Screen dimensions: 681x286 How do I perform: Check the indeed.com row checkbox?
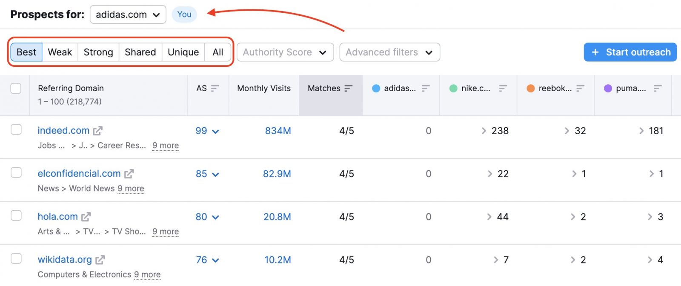click(x=16, y=129)
